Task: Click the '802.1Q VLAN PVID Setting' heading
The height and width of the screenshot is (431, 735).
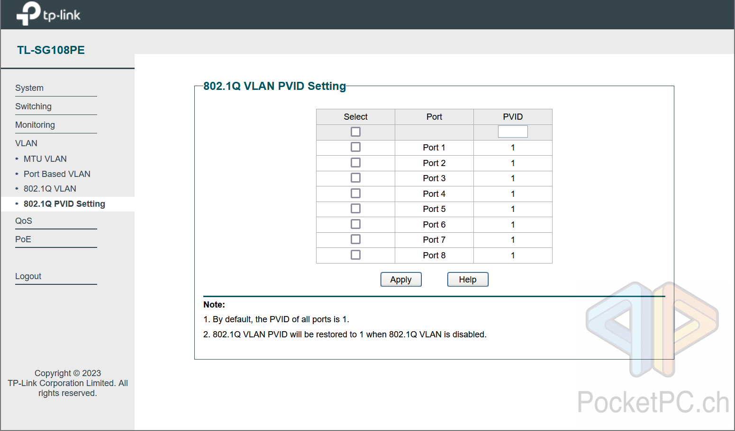Action: tap(274, 86)
